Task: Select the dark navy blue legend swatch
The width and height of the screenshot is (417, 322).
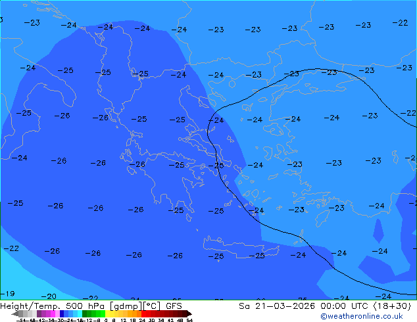Action: click(62, 313)
